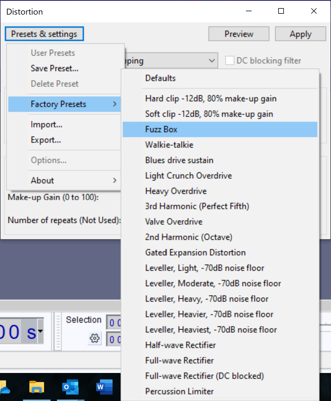This screenshot has width=331, height=401.
Task: Expand the distortion type dropdown
Action: point(212,61)
